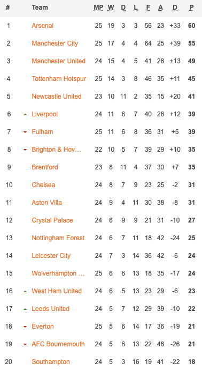Click the W wins column header

tap(111, 8)
